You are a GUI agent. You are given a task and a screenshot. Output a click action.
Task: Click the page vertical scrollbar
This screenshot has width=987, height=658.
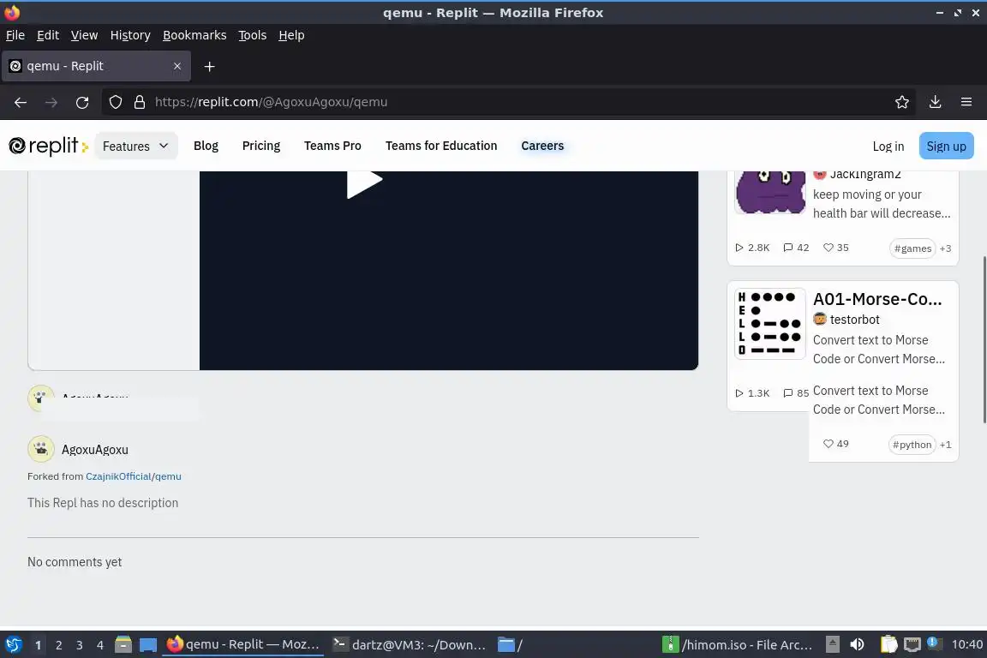click(984, 340)
